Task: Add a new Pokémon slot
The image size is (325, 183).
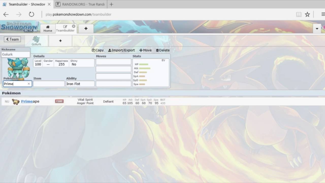Action: point(60,41)
